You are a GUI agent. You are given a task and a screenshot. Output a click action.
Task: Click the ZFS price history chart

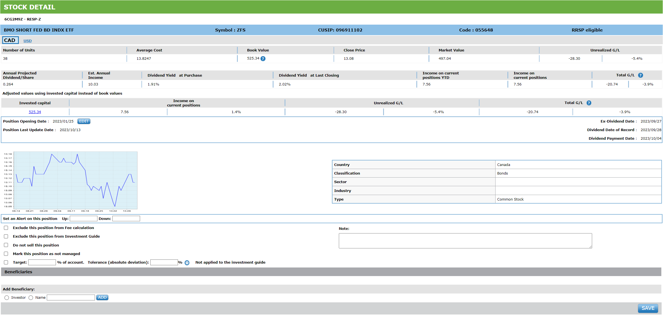coord(75,180)
